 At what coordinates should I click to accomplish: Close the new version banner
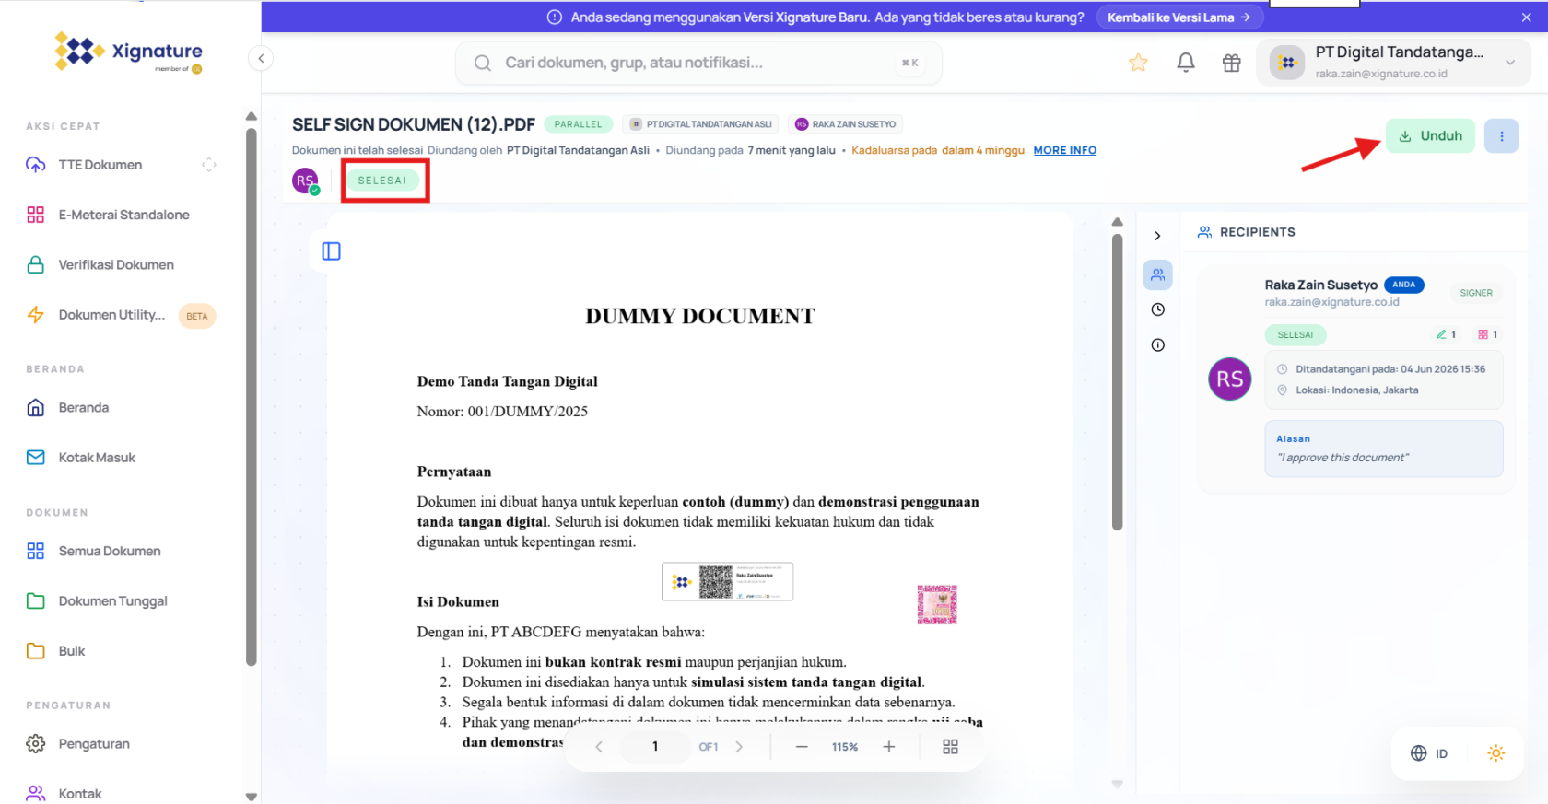coord(1527,17)
